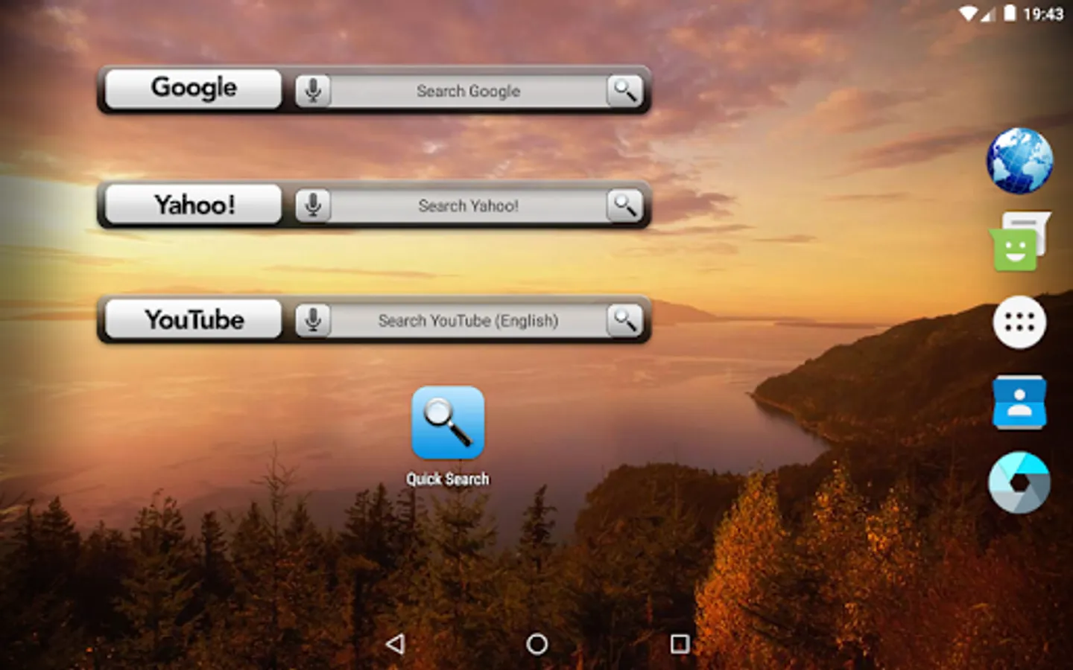Focus the Search YouTube (English) field
Image resolution: width=1073 pixels, height=670 pixels.
469,320
